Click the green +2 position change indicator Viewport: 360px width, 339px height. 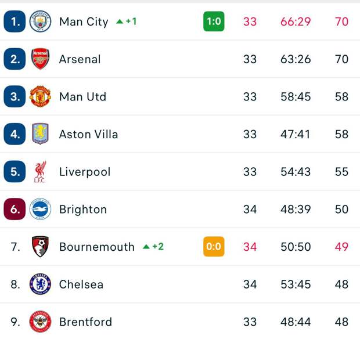[153, 247]
